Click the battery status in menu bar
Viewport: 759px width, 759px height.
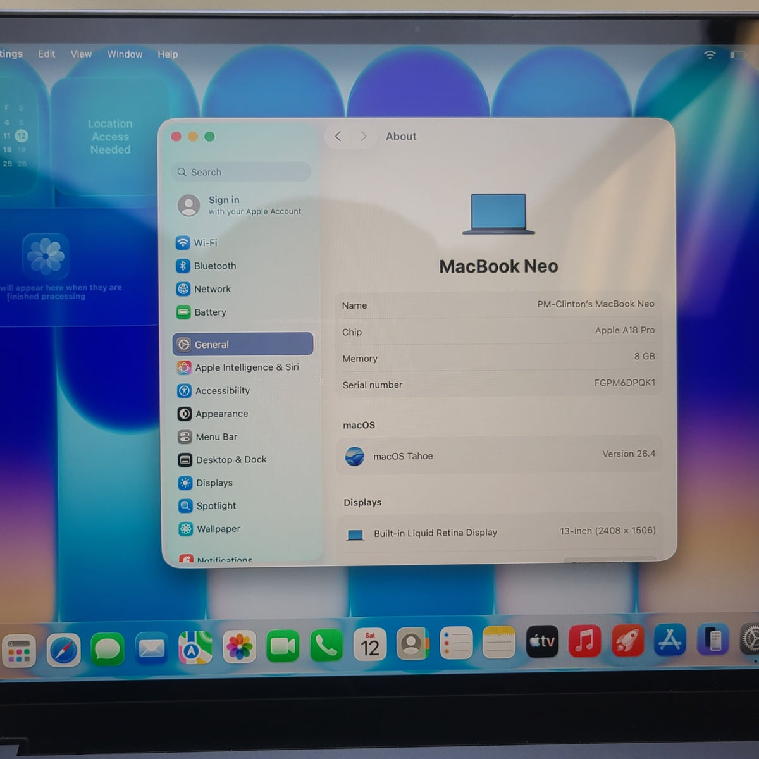coord(737,56)
